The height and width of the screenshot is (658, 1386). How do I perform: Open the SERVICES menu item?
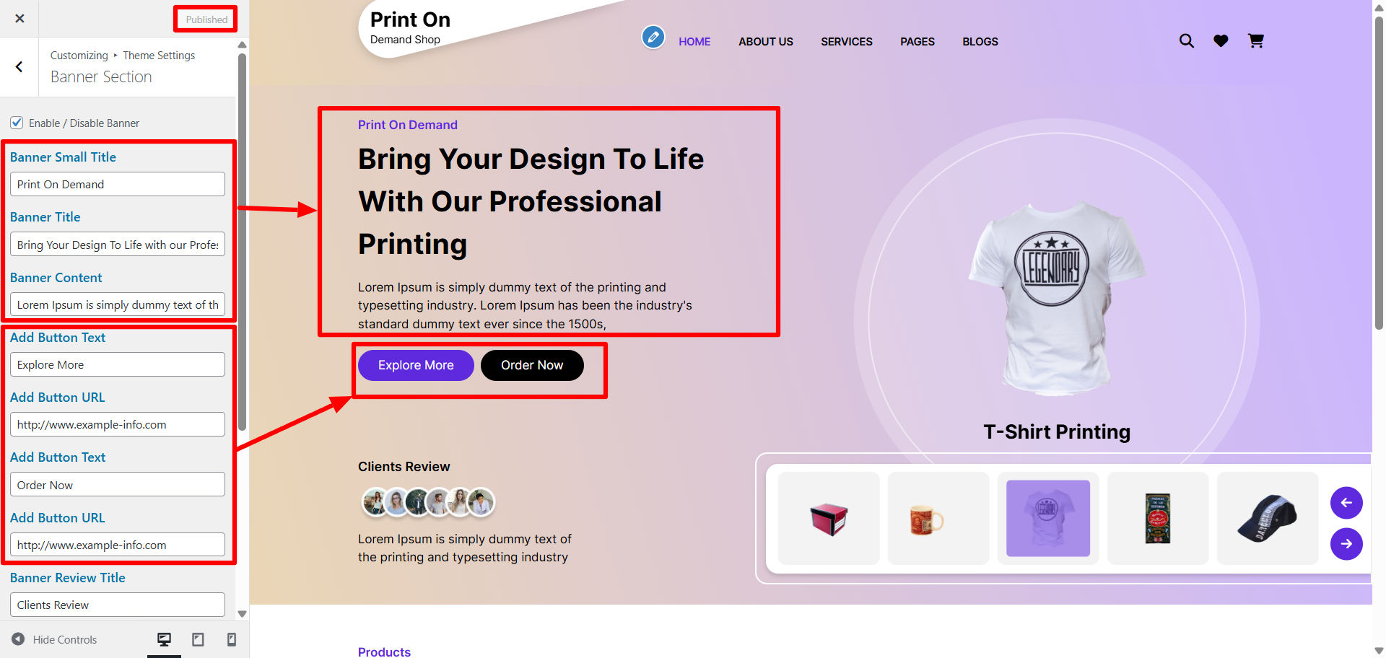846,42
